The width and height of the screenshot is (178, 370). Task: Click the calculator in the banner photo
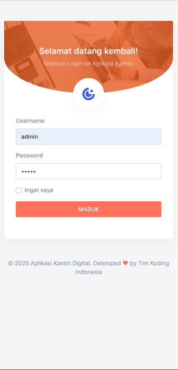[x=26, y=68]
